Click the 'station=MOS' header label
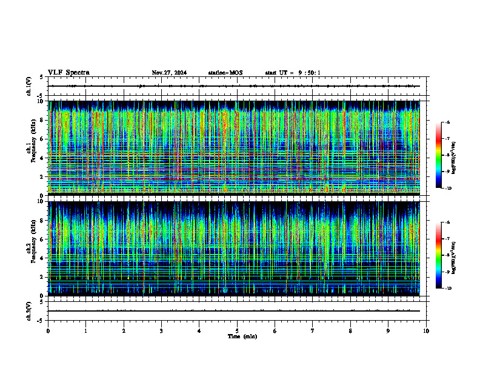Screen dimensions: 480x371 [225, 73]
